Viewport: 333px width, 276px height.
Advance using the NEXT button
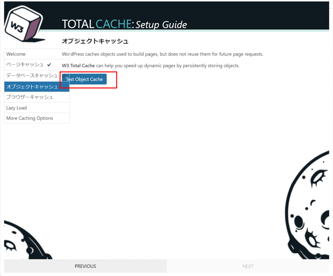[x=248, y=266]
